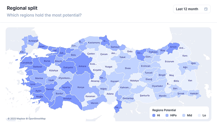Select the Artvin region on map
The image size is (217, 126).
point(173,47)
